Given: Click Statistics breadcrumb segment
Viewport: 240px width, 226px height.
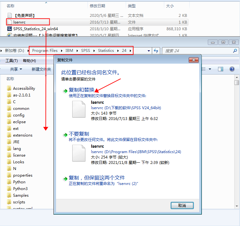Looking at the screenshot, I should pos(106,51).
